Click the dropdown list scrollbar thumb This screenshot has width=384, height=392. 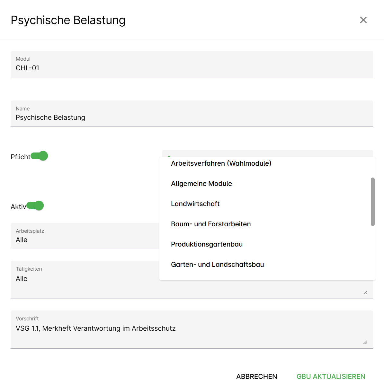point(372,202)
